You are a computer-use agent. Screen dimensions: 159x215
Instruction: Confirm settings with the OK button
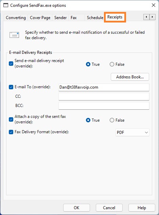point(76,208)
